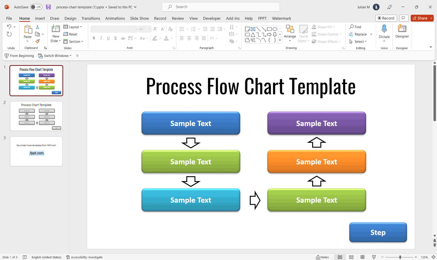This screenshot has height=260, width=437.
Task: Toggle Text Shadow
Action: point(115,38)
